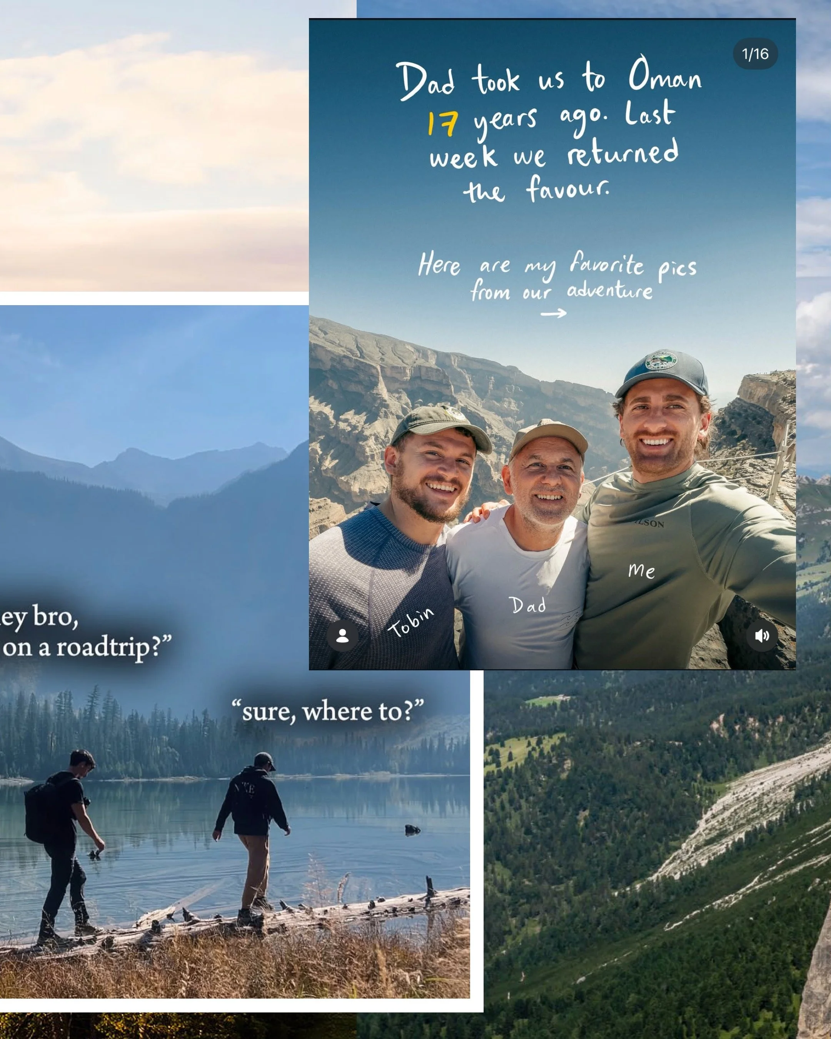The width and height of the screenshot is (831, 1039).
Task: Click the 1/16 slide counter badge
Action: pyautogui.click(x=755, y=53)
